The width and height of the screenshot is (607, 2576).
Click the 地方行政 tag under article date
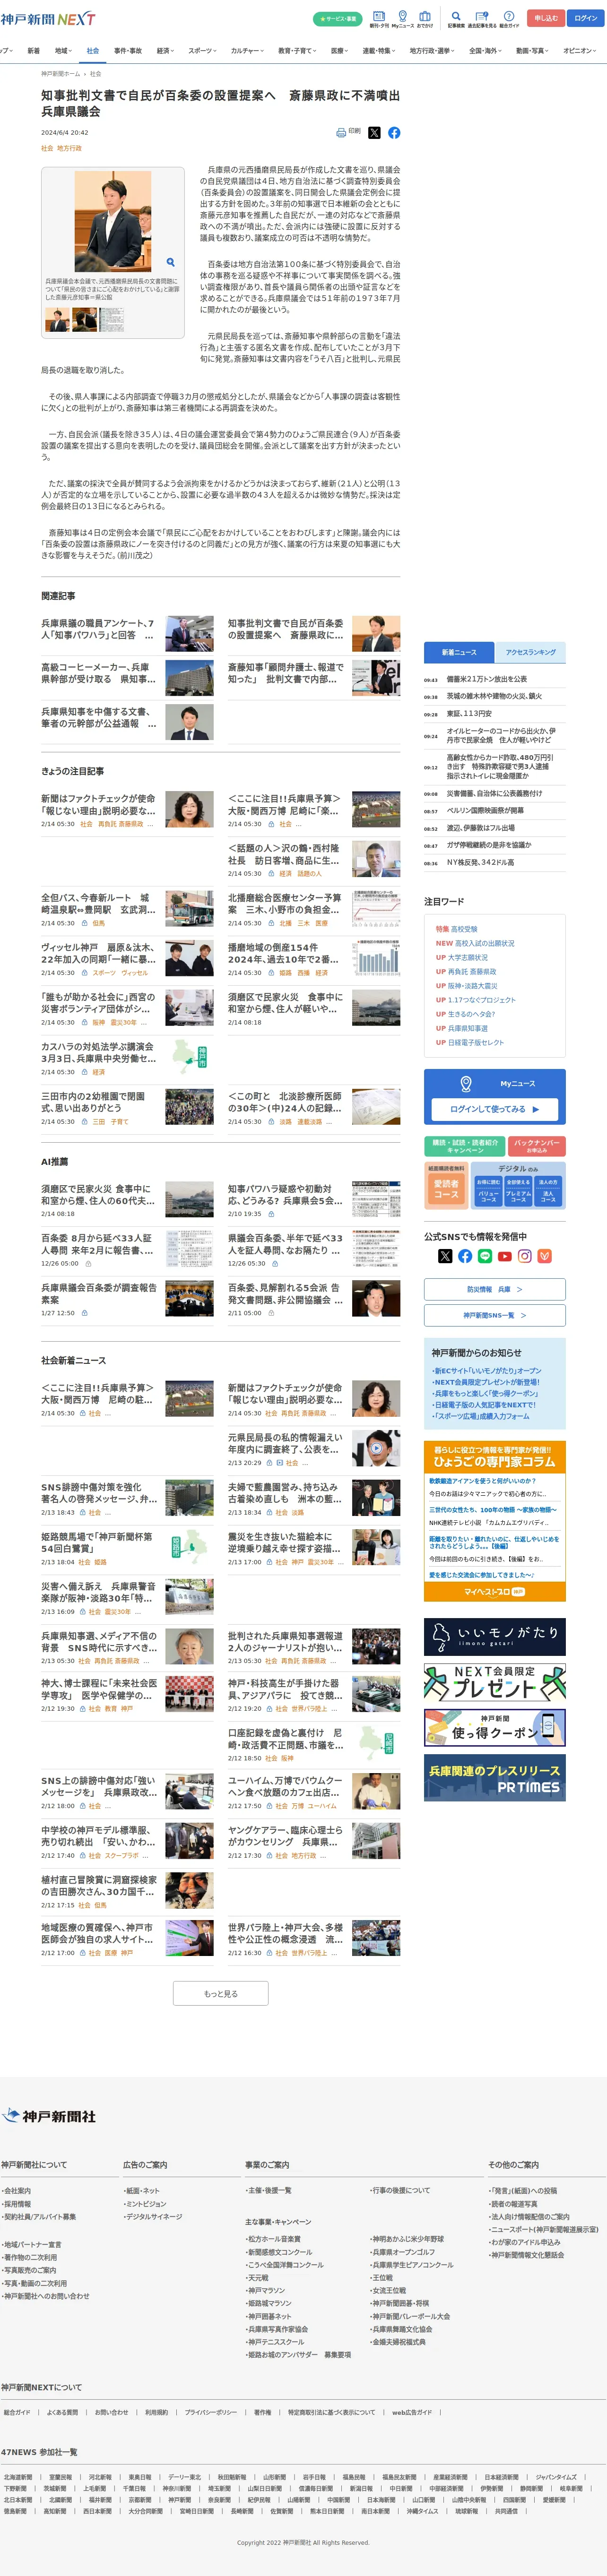[69, 148]
